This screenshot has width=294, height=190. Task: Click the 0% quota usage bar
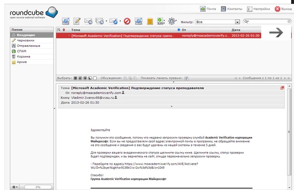click(38, 187)
